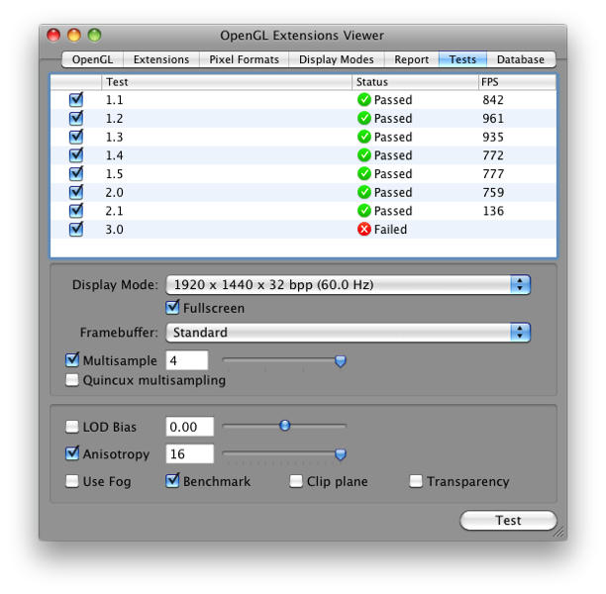Click the green Passed icon for test 2.1

coord(364,211)
